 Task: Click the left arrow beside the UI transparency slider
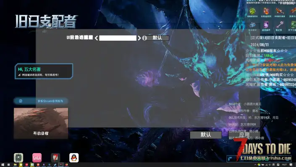[96, 38]
